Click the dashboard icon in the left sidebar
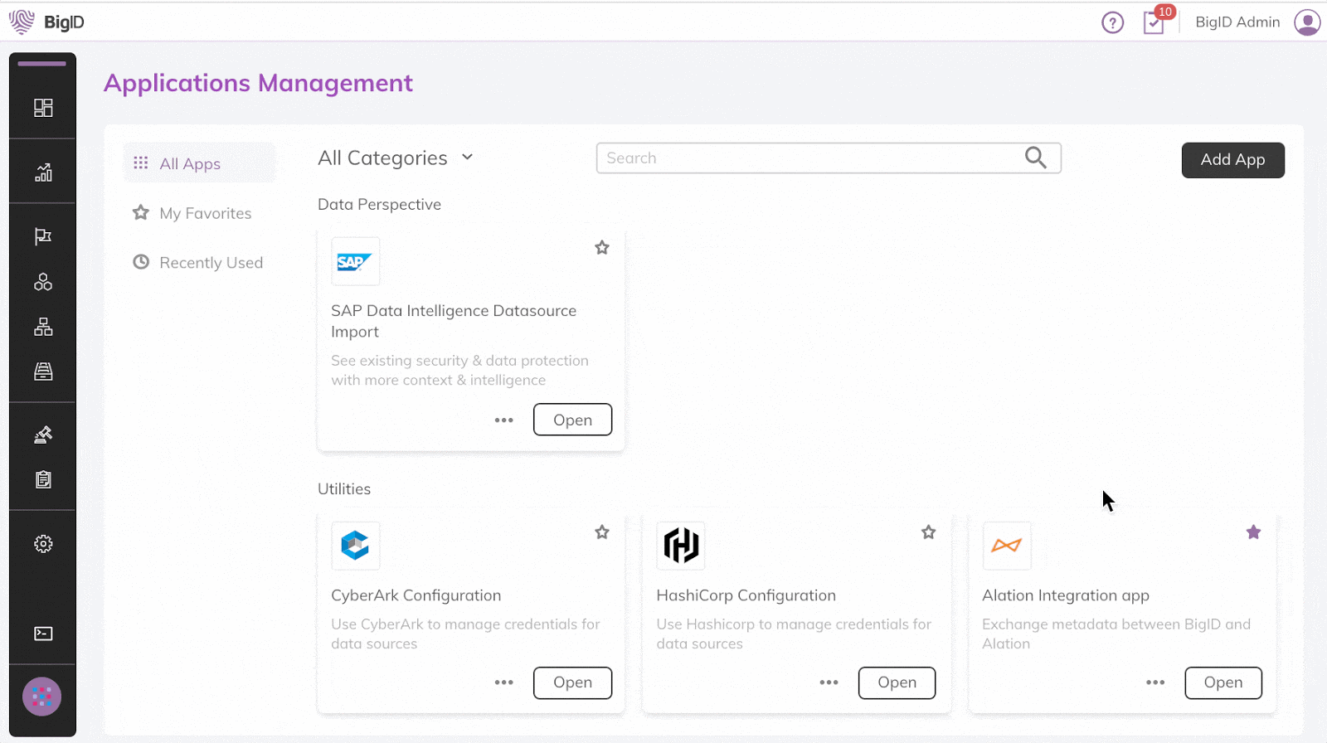Viewport: 1327px width, 743px height. coord(43,108)
